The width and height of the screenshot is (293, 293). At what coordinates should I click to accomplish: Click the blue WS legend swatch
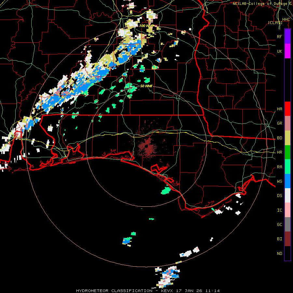tap(287, 181)
